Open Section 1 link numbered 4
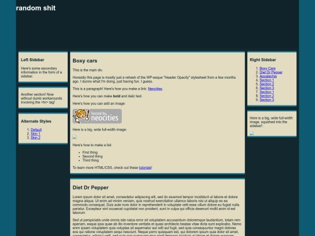This screenshot has width=315, height=236. [x=267, y=80]
